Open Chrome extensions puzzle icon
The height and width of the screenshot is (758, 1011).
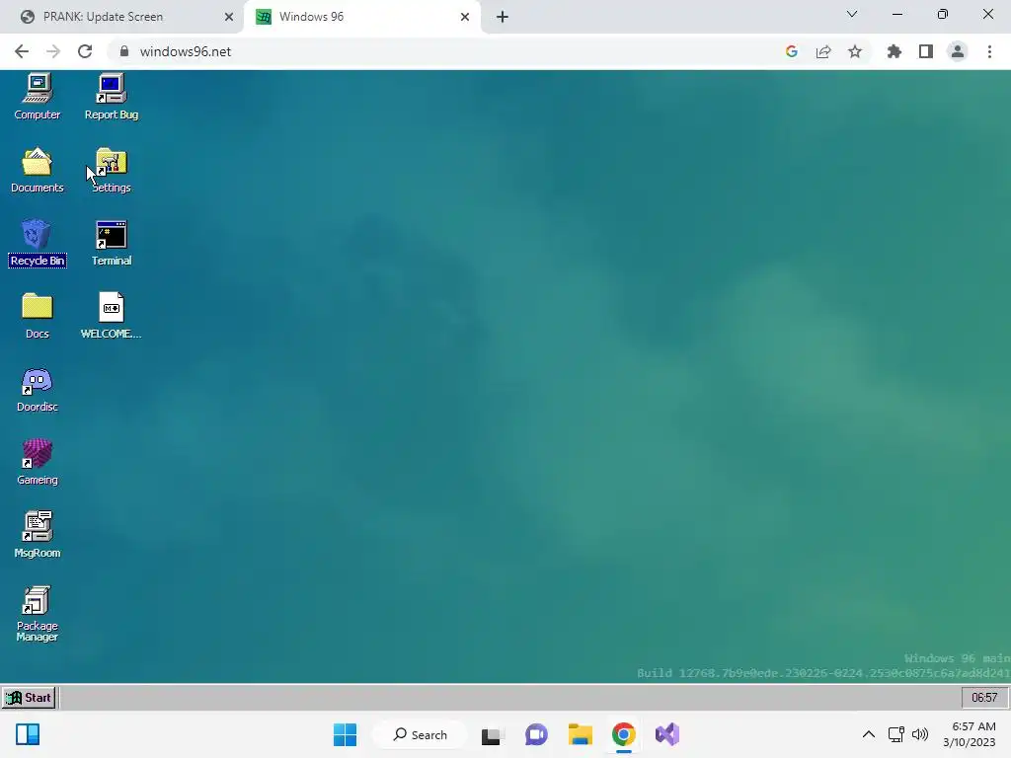click(894, 51)
